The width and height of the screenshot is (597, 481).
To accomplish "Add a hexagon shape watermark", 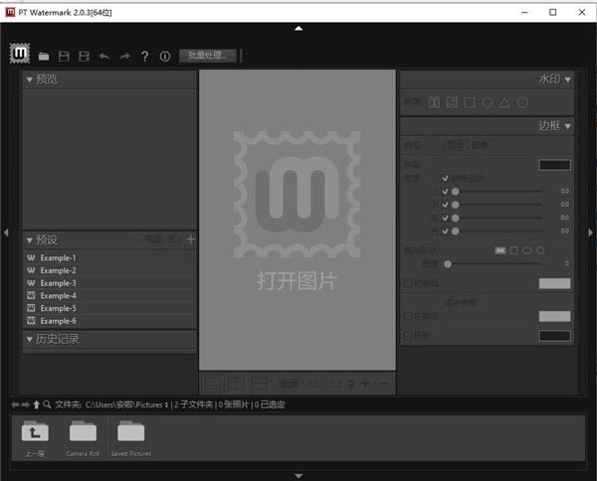I will (522, 102).
